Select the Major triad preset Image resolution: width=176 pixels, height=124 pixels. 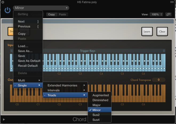[x=99, y=105]
